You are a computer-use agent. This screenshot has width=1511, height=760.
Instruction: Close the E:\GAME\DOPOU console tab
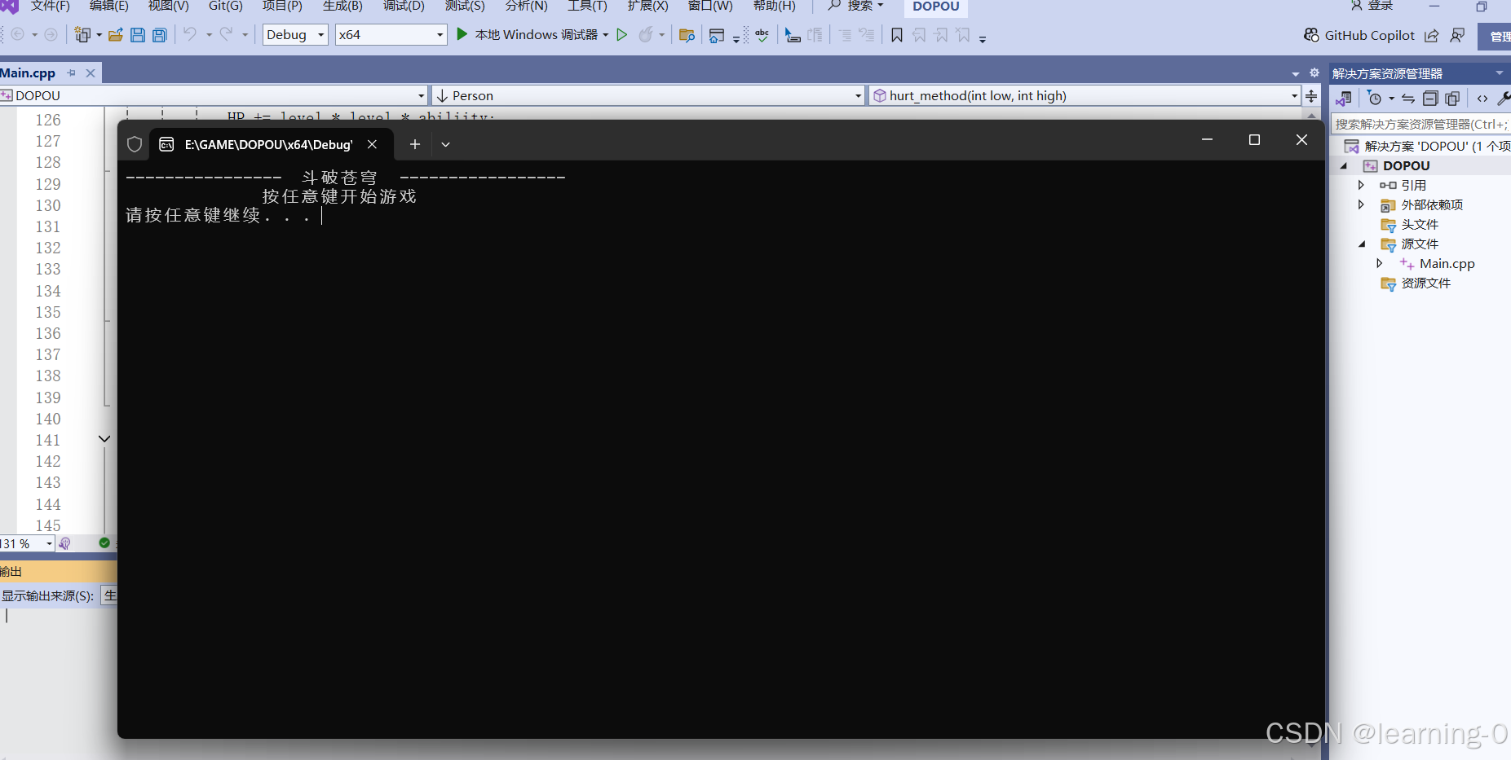coord(372,144)
